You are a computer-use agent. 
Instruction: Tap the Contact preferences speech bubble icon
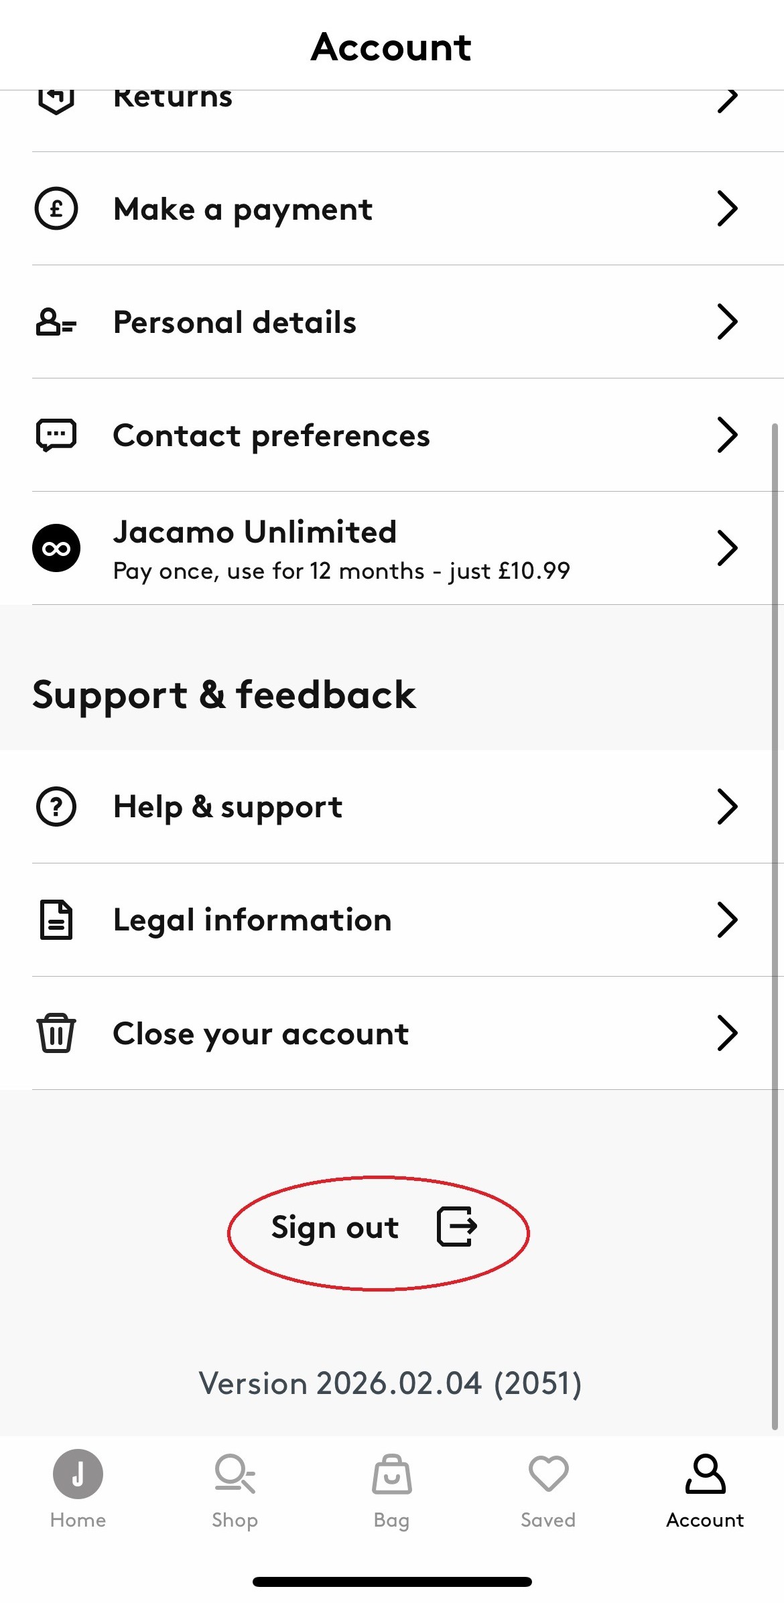pyautogui.click(x=56, y=435)
